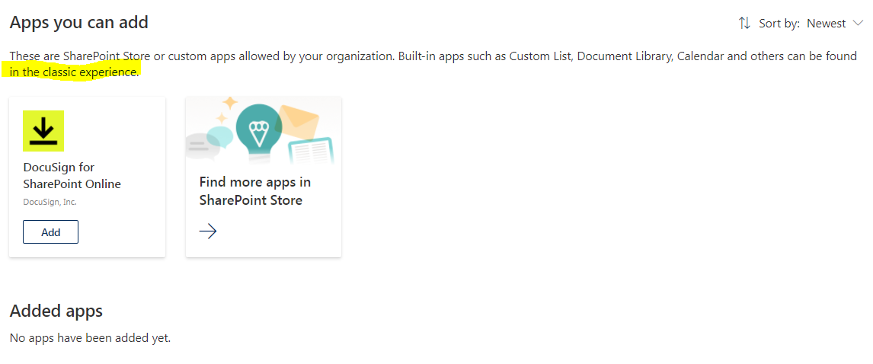Click the DocuSign download arrow app icon
This screenshot has height=364, width=873.
click(43, 131)
